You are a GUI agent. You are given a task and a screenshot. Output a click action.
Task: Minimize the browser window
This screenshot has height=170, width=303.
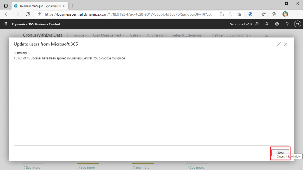click(275, 4)
